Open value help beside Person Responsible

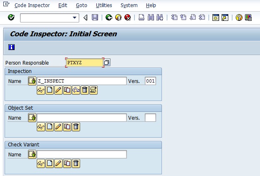pyautogui.click(x=106, y=63)
